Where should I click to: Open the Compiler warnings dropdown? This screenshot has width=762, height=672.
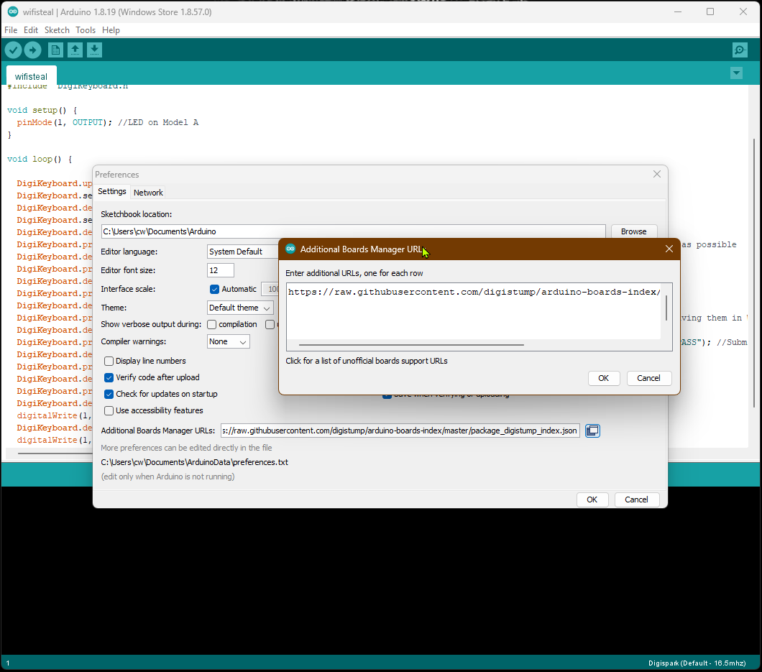tap(229, 341)
